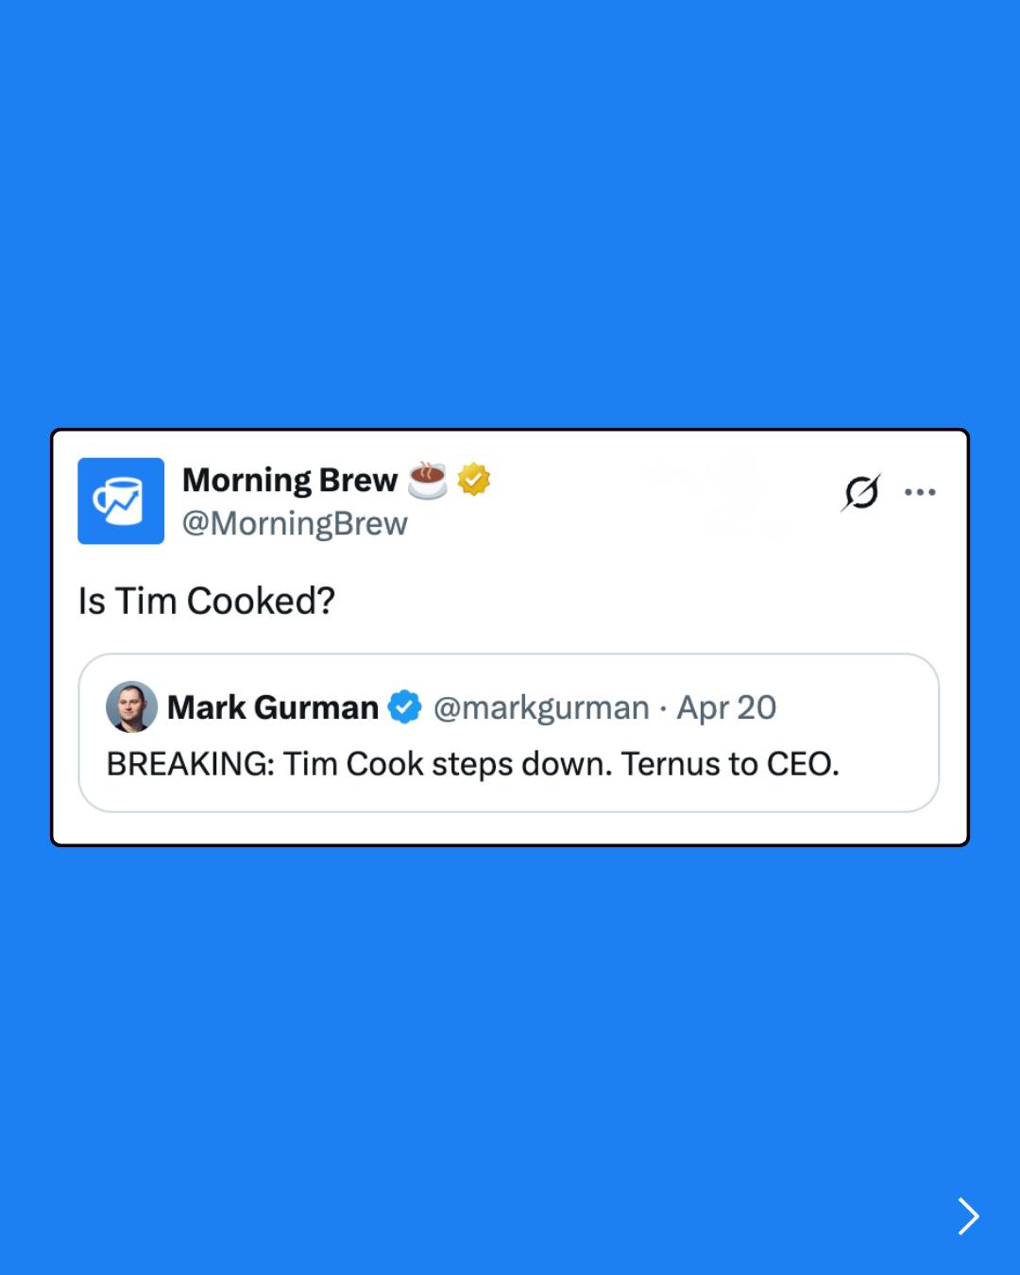The image size is (1020, 1275).
Task: Click Mark Gurman's round profile photo
Action: (x=131, y=707)
